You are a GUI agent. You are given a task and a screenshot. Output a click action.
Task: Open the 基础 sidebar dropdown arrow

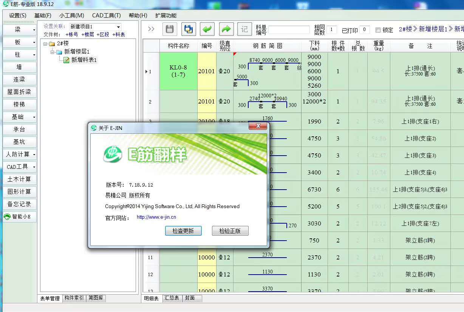(x=34, y=117)
